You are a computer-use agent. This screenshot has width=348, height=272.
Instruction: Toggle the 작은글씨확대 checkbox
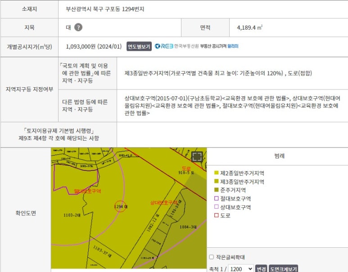click(x=211, y=257)
